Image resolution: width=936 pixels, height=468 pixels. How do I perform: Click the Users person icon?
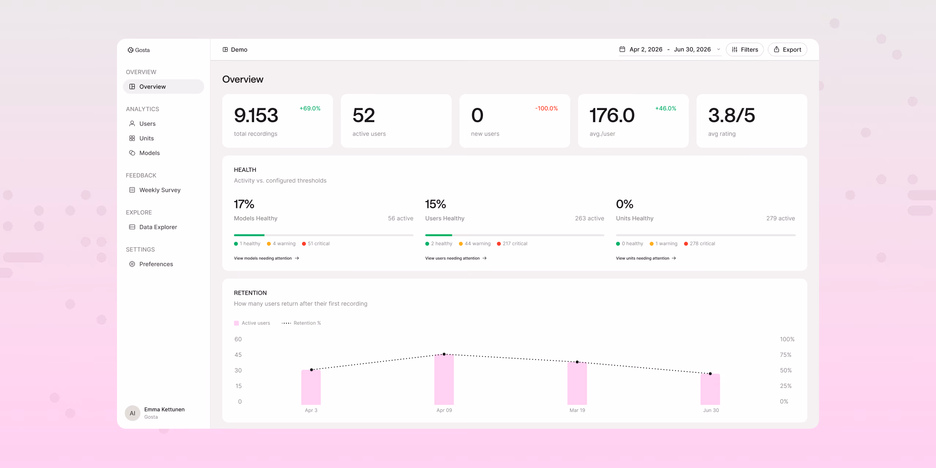point(132,124)
